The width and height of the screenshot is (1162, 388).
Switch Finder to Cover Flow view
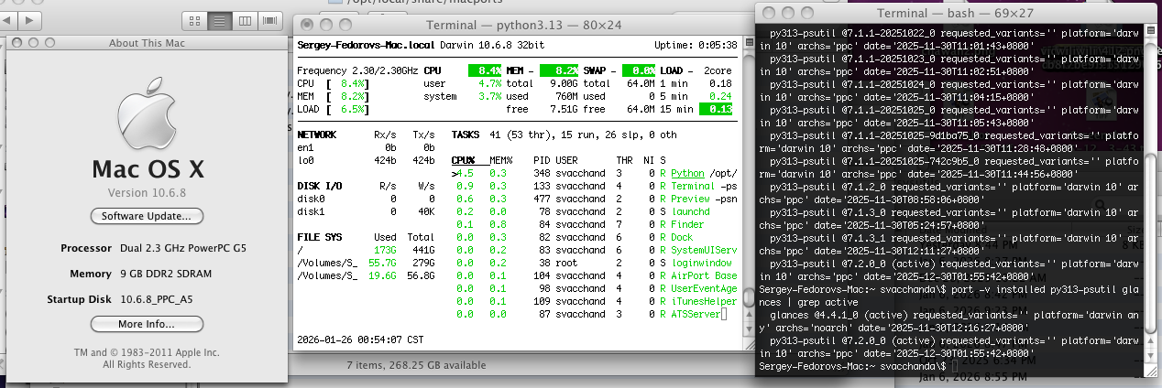[269, 19]
